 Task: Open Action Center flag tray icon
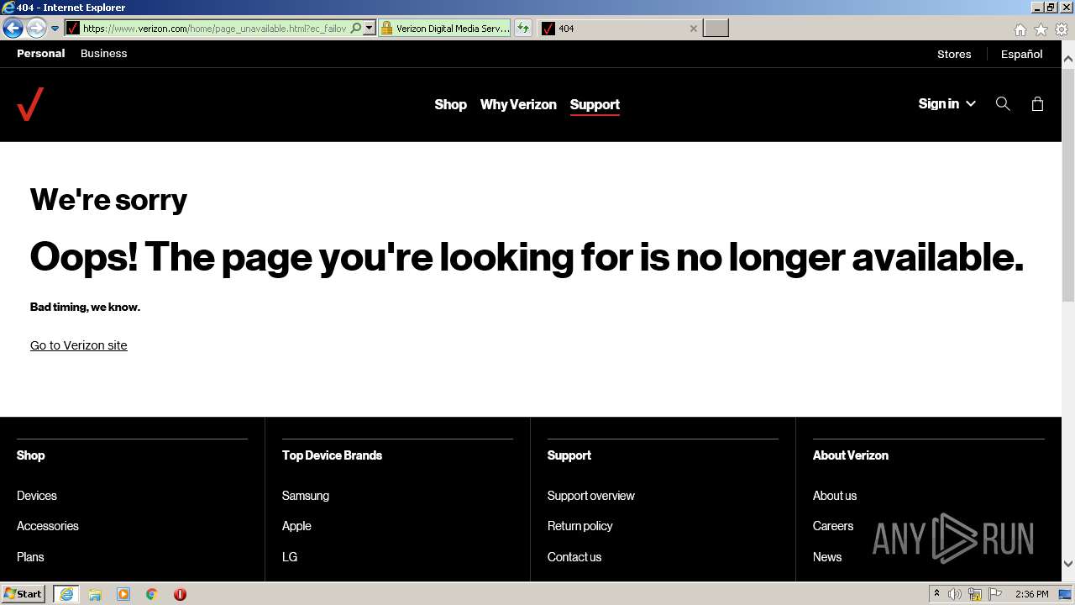pos(996,594)
